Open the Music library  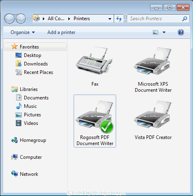click(x=30, y=106)
